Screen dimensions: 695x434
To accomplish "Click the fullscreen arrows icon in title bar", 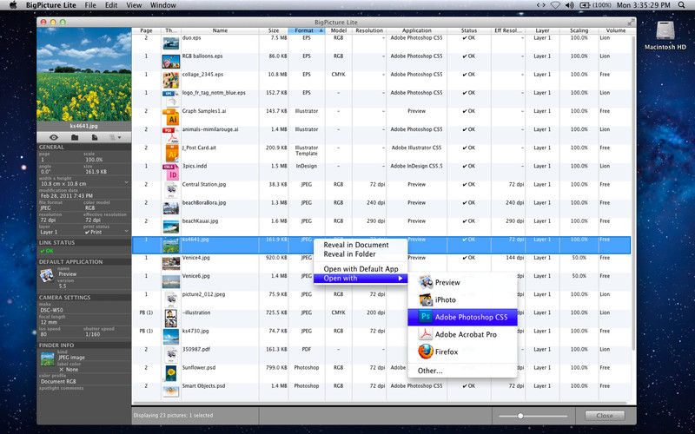I will tap(631, 23).
